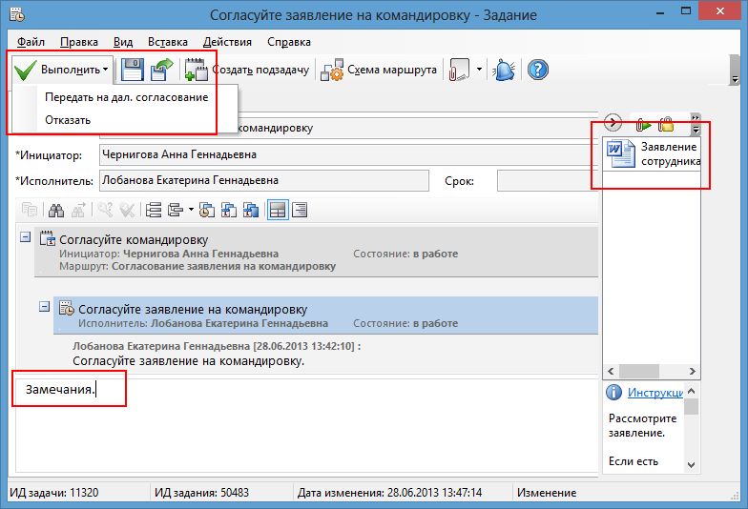Image resolution: width=748 pixels, height=509 pixels.
Task: Collapse attachments panel with round arrow button
Action: 613,123
